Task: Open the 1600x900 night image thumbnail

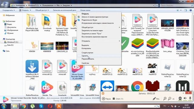Action: point(167,23)
